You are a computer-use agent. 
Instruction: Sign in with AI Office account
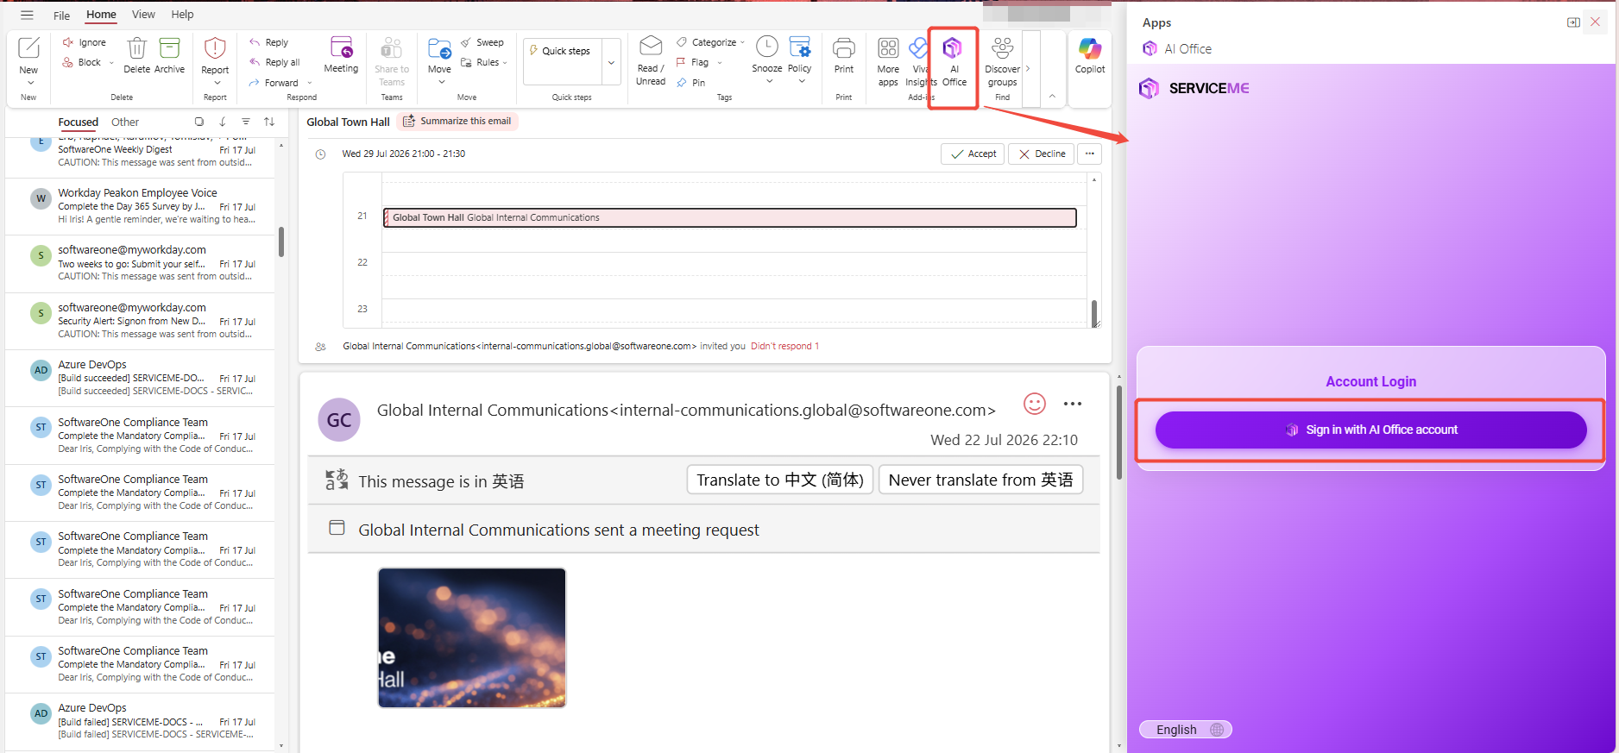tap(1370, 430)
